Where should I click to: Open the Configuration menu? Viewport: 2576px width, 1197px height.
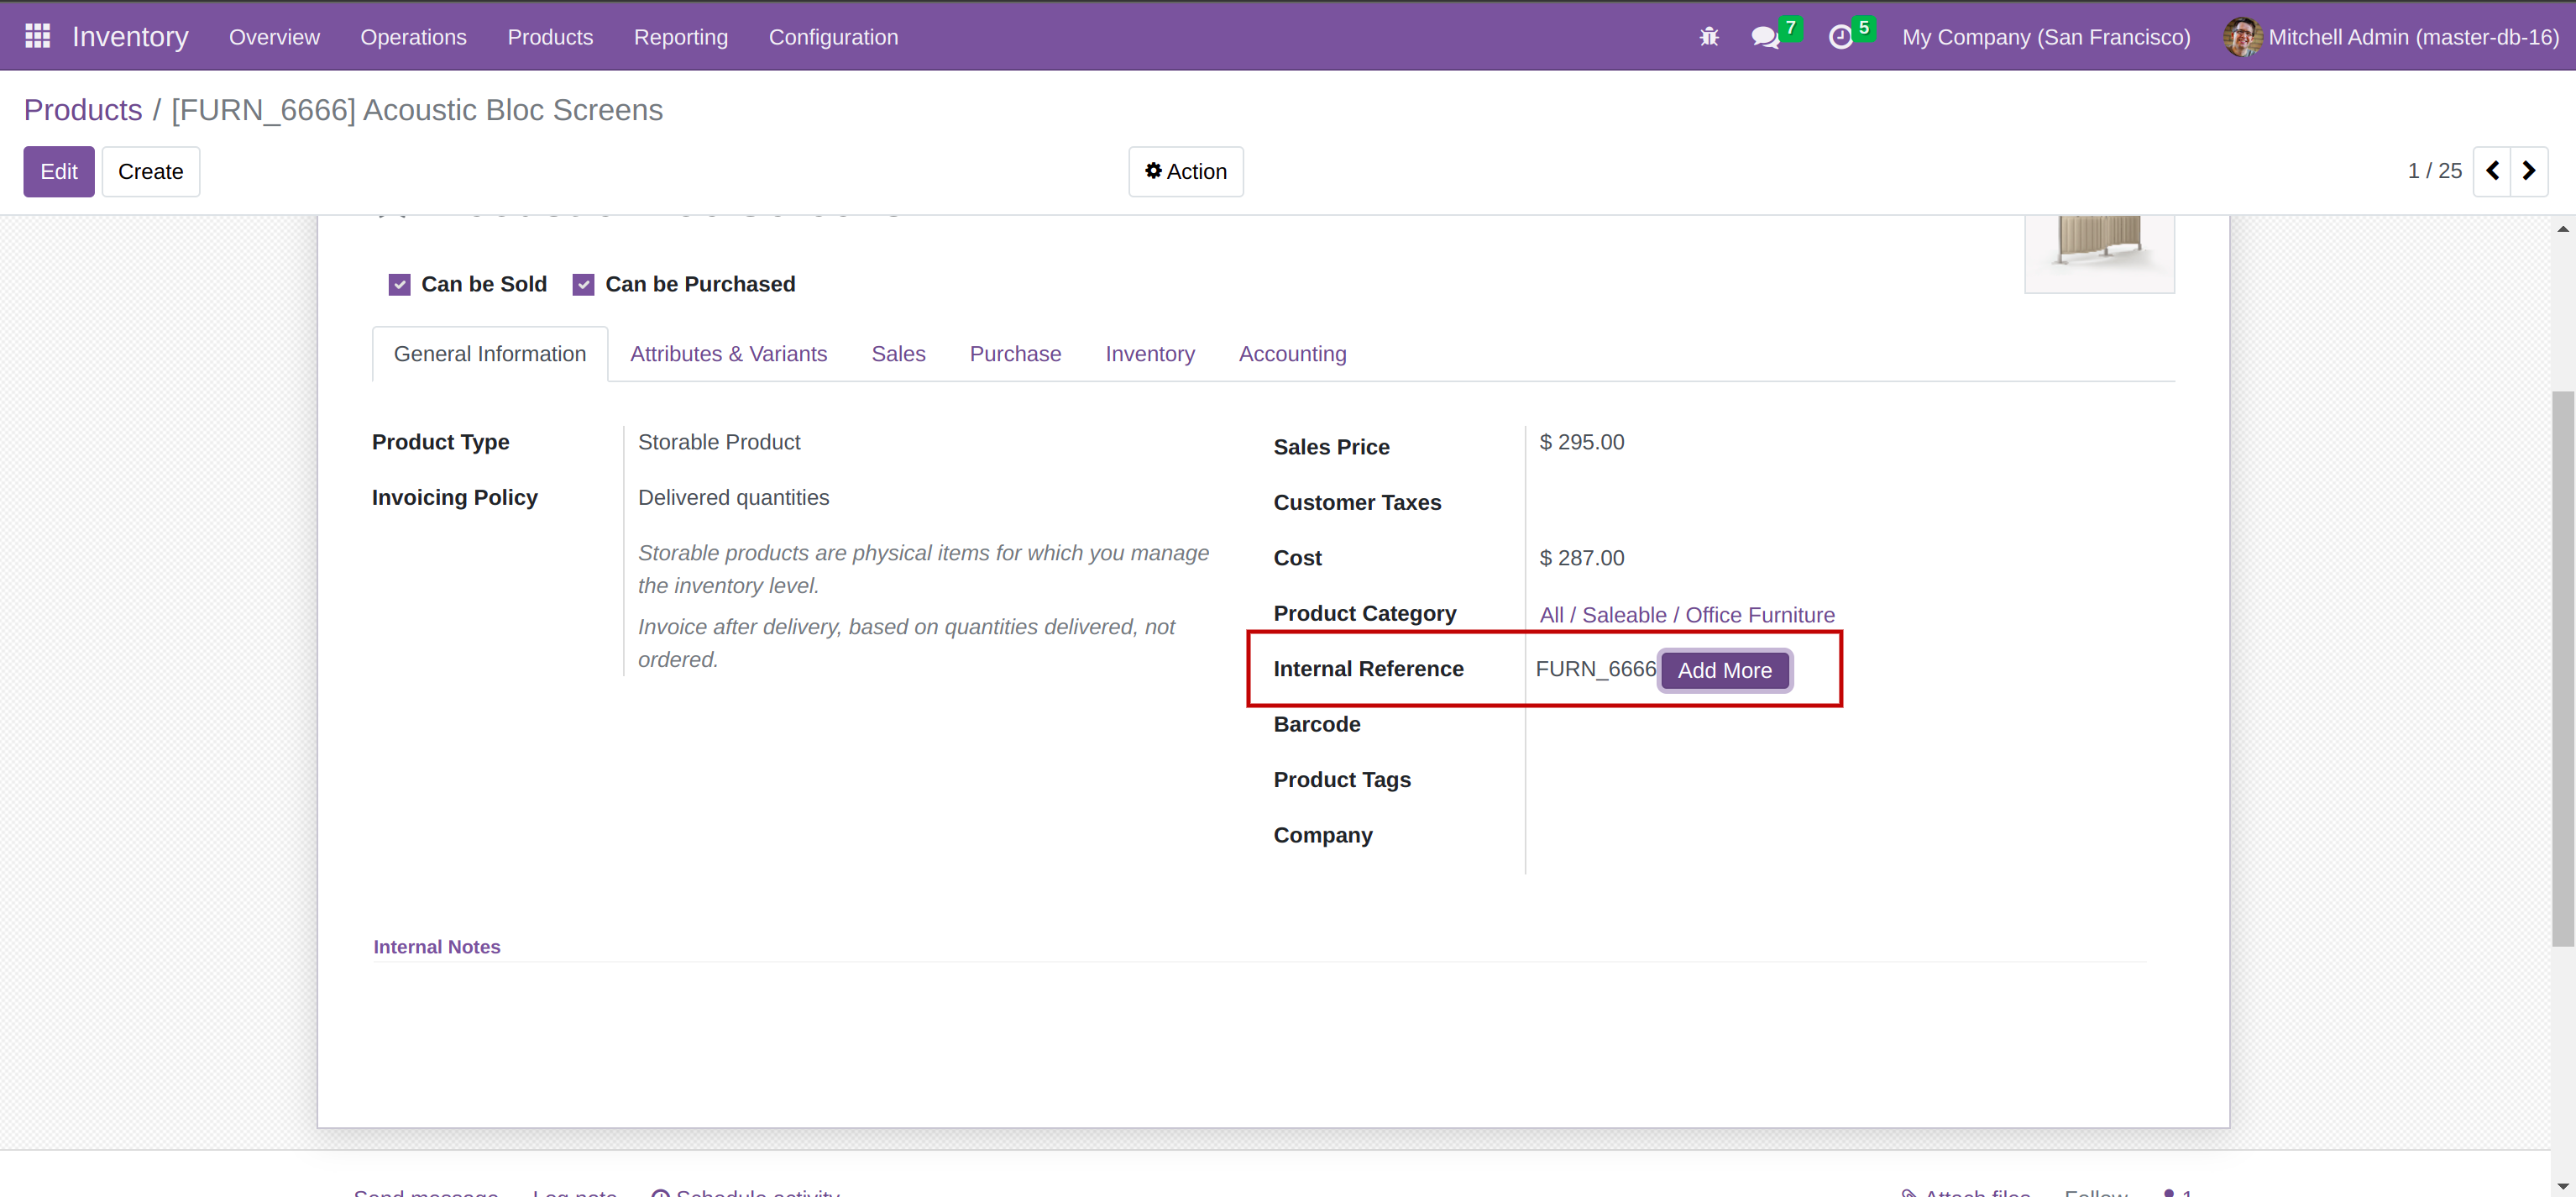click(x=833, y=37)
